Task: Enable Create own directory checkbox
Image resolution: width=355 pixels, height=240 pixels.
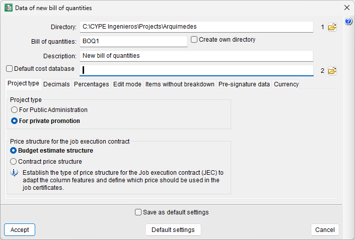Action: pos(194,40)
